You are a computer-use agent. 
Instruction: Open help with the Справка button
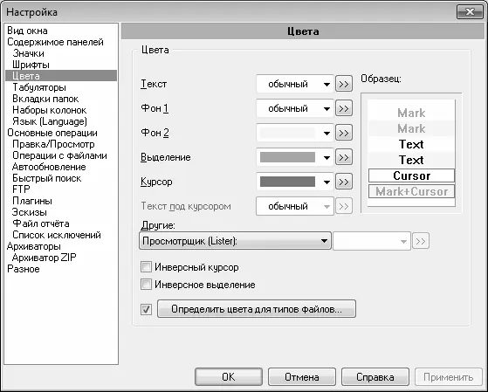pyautogui.click(x=375, y=377)
